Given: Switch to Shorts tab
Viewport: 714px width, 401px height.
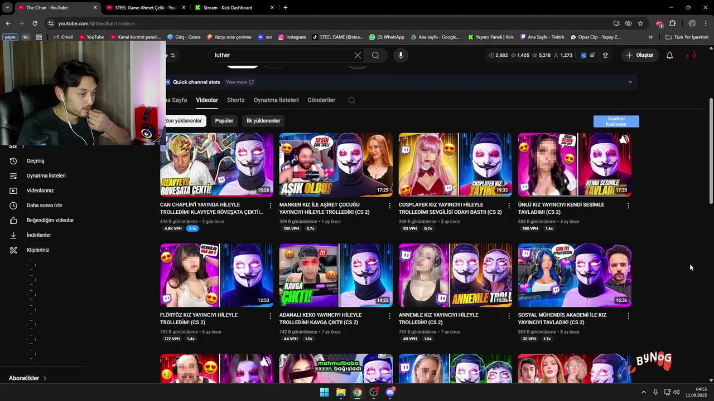Looking at the screenshot, I should (x=236, y=100).
